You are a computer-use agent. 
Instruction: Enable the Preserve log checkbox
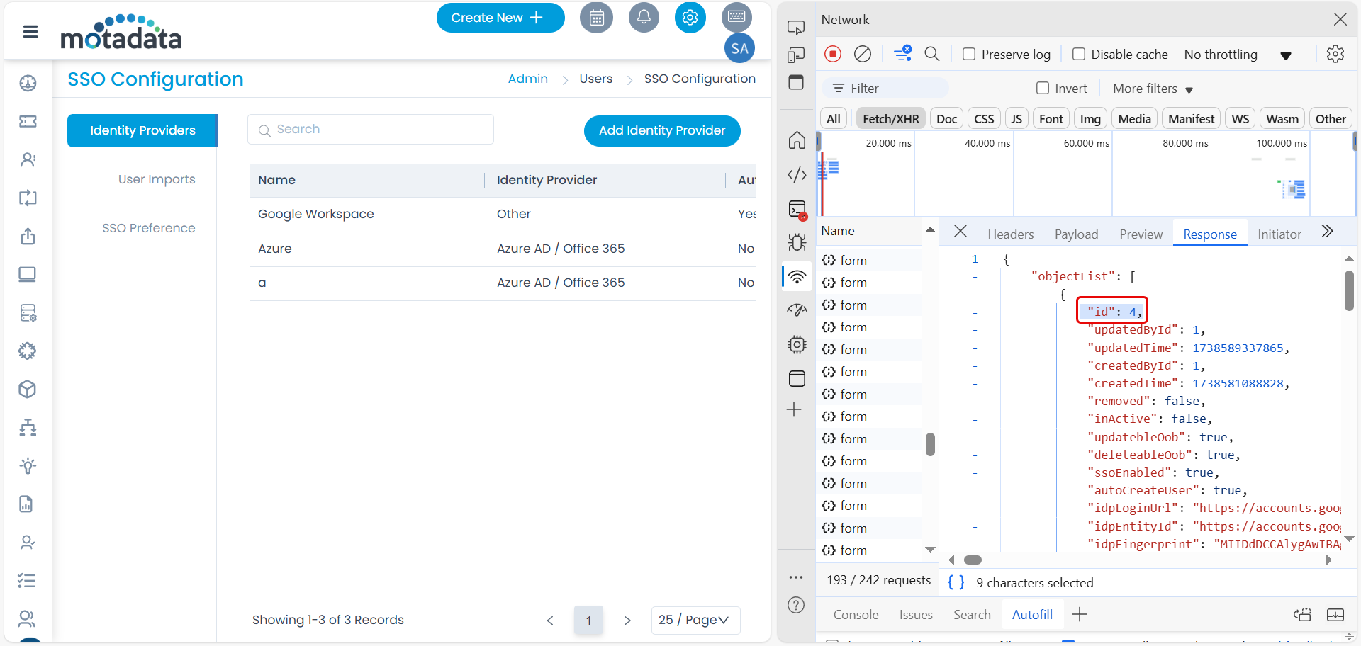click(x=969, y=55)
